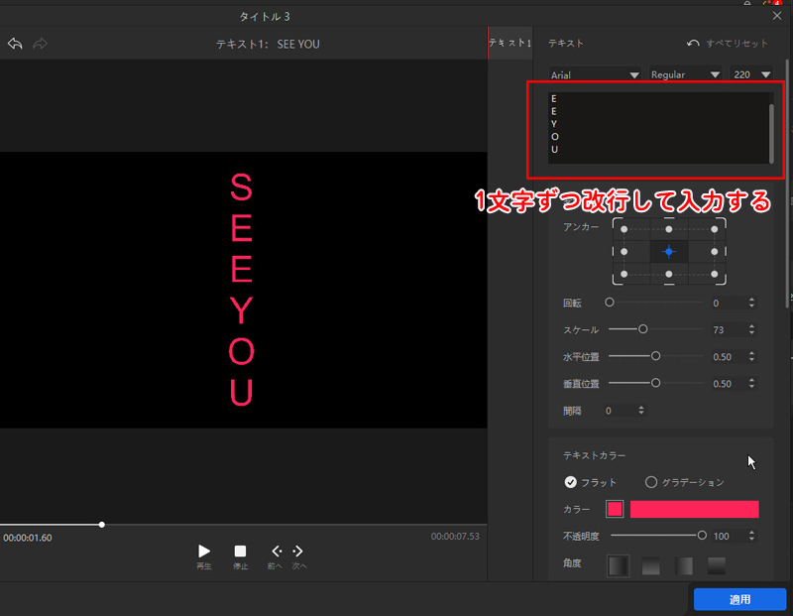Click the Redo arrow icon

pyautogui.click(x=39, y=42)
